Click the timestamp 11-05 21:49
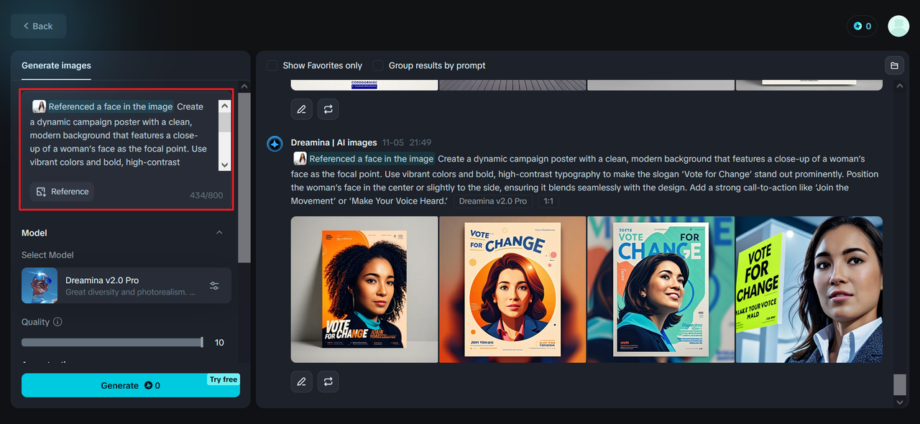The width and height of the screenshot is (920, 424). click(x=407, y=142)
